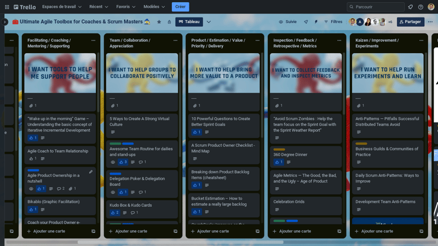
Task: Open Modèles dropdown menu
Action: 154,7
